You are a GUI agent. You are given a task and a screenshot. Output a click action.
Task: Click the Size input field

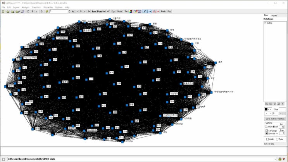[x=282, y=109]
